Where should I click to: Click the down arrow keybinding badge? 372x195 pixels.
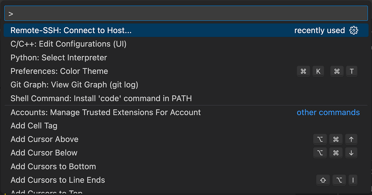[351, 153]
